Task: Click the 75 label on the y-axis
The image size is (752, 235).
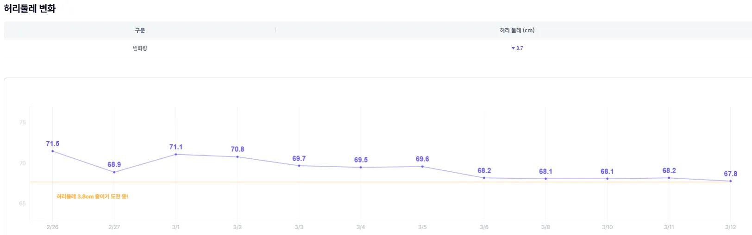Action: click(x=23, y=122)
